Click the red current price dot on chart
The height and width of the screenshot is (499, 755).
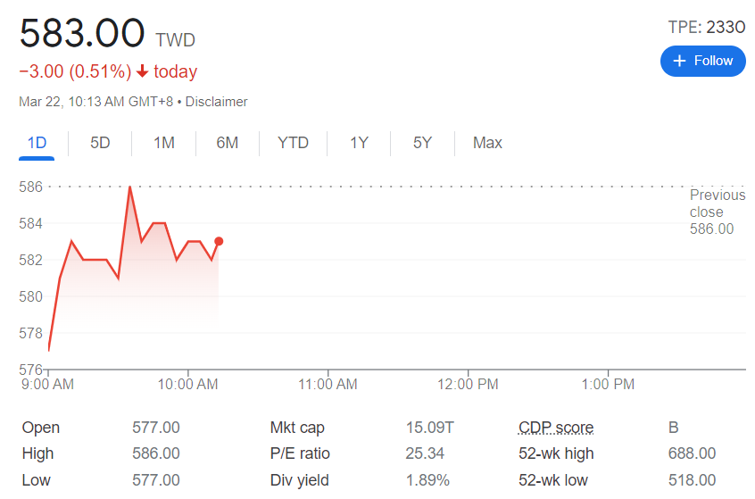(x=219, y=241)
